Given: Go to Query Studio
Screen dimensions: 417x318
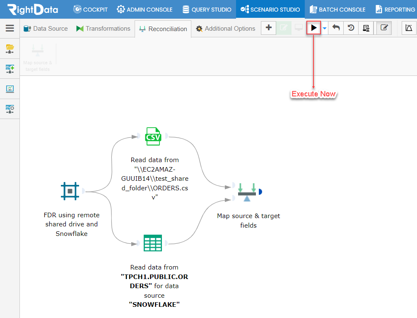Looking at the screenshot, I should 207,10.
